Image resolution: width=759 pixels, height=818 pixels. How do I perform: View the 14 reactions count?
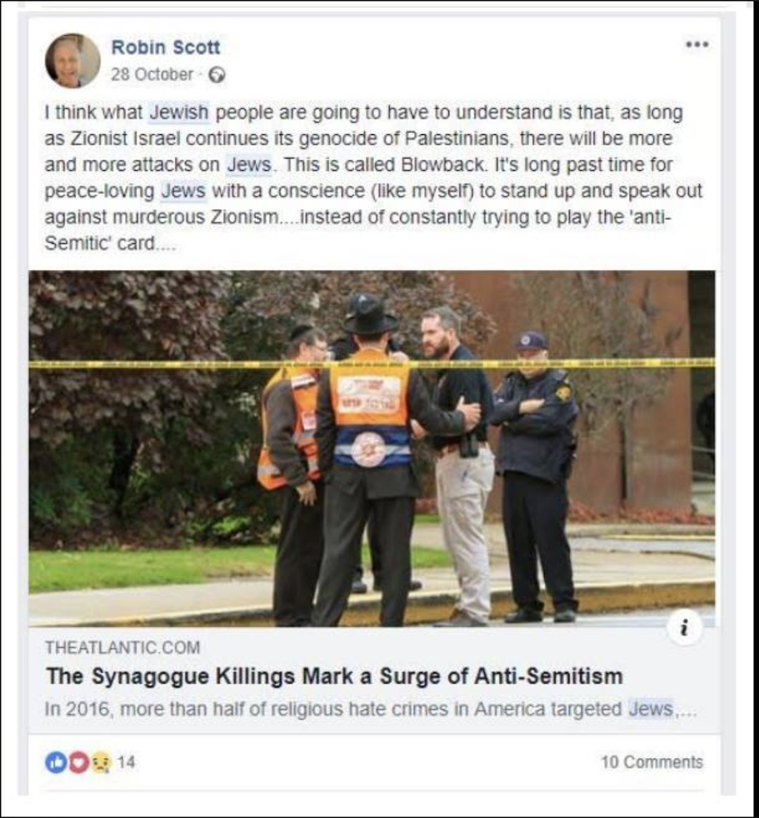(126, 762)
